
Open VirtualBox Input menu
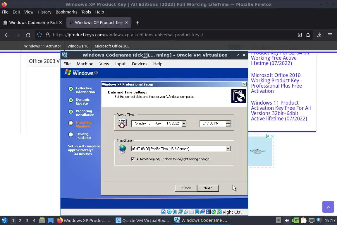point(120,64)
